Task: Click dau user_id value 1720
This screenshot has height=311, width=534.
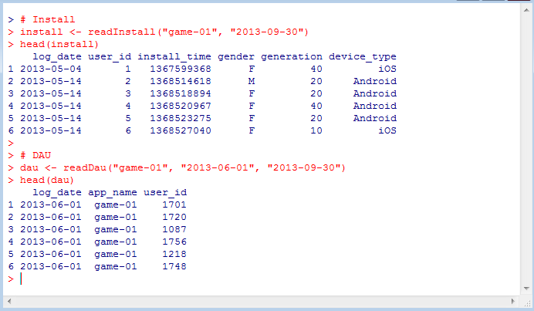Action: click(x=174, y=217)
